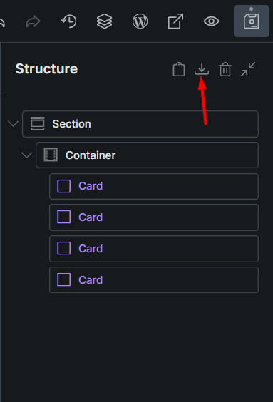Click the Structure panel title

(x=46, y=68)
